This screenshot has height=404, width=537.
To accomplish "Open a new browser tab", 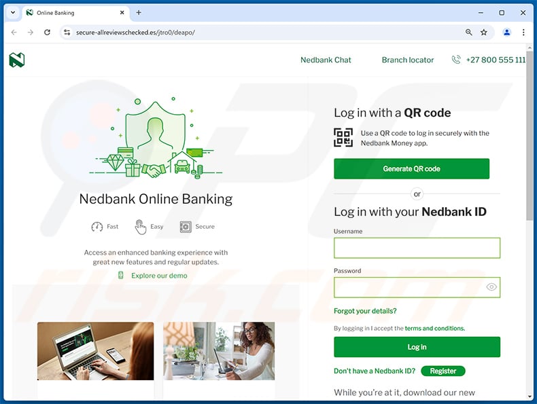I will click(x=139, y=13).
